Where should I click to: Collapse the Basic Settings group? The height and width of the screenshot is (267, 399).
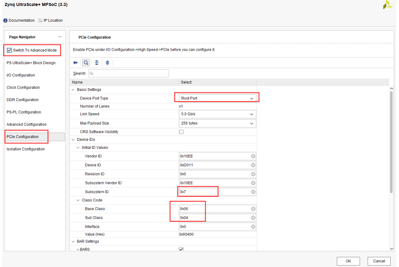pyautogui.click(x=73, y=90)
